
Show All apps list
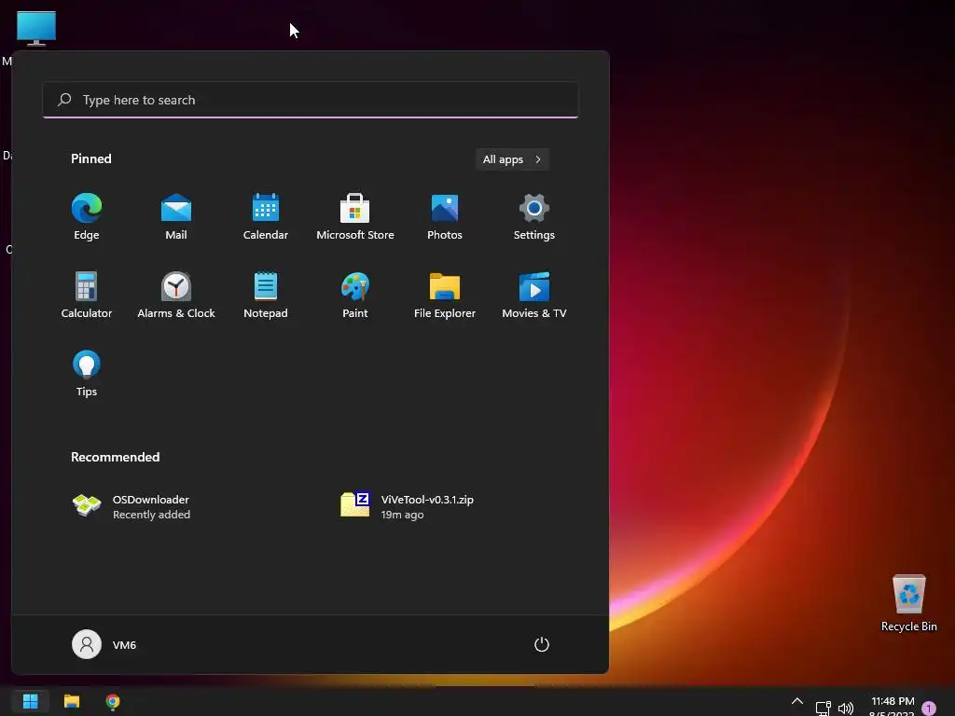[x=512, y=159]
